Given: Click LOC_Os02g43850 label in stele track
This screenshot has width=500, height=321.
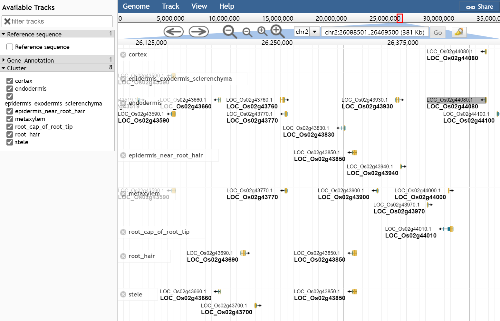Looking at the screenshot, I should pos(320,298).
